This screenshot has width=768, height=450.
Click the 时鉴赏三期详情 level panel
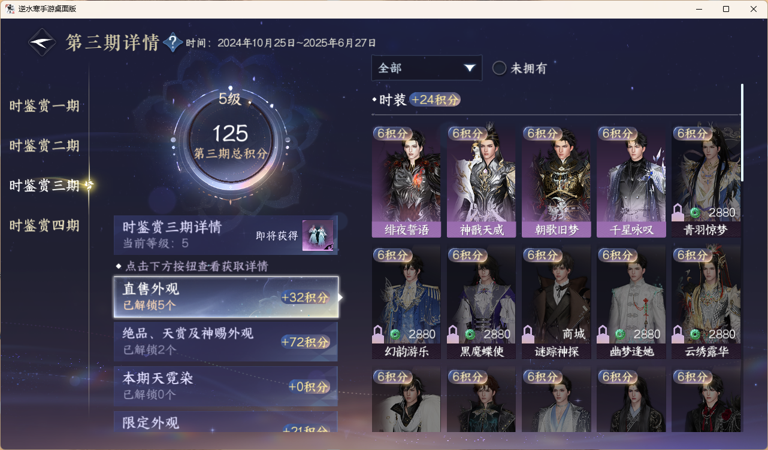[x=226, y=235]
